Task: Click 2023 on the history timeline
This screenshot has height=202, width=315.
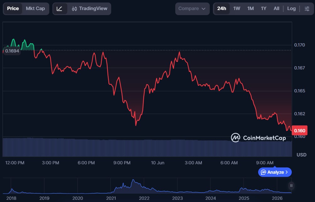Action: [x=177, y=198]
